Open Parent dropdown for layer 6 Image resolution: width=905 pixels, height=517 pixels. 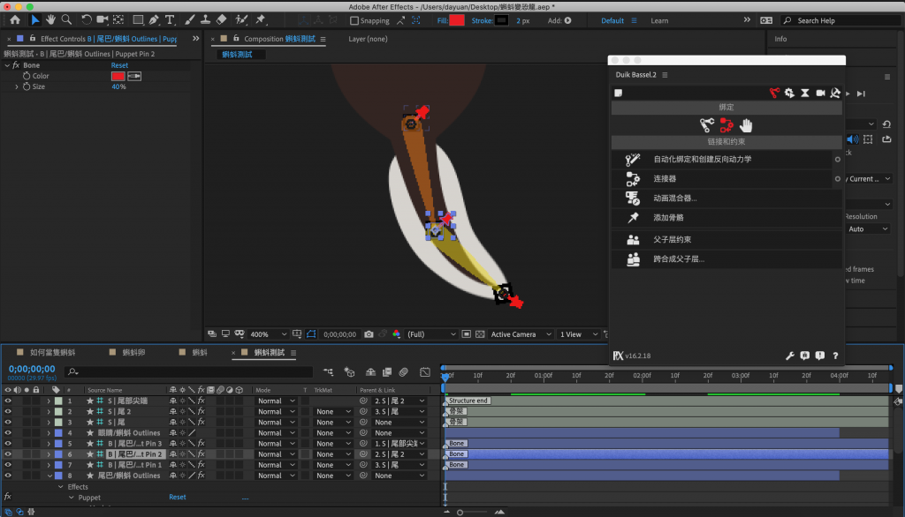(x=399, y=454)
